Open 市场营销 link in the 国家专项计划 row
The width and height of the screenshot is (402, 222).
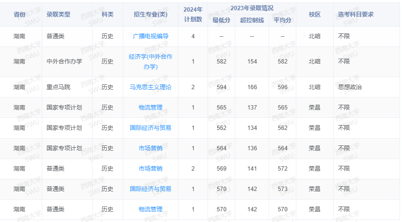point(150,148)
